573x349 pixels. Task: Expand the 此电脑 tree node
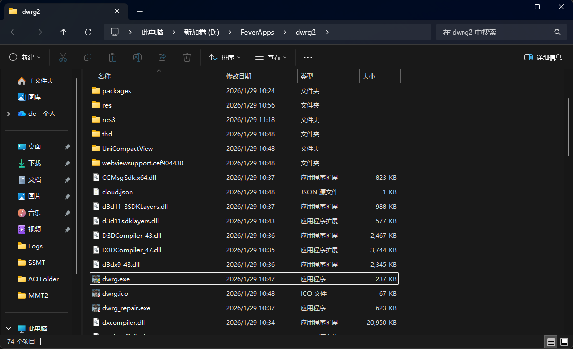click(9, 328)
